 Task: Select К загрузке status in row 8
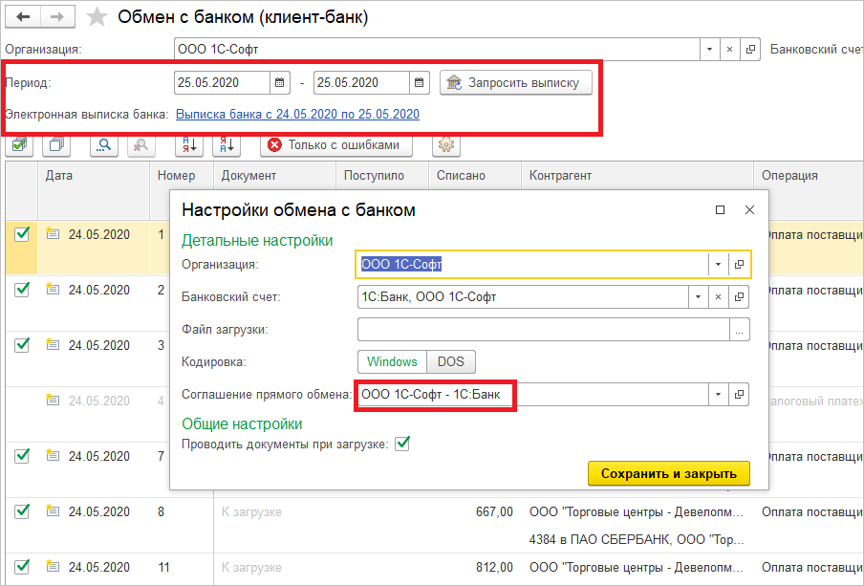(251, 511)
